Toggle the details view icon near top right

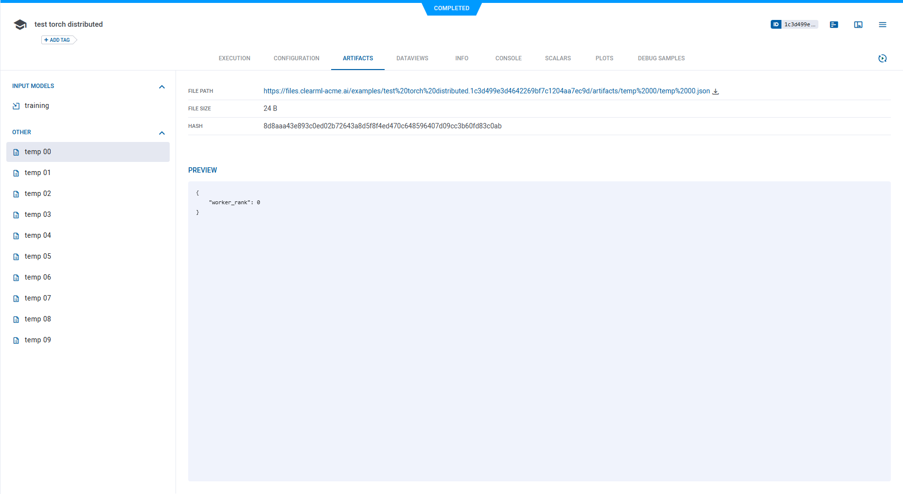[858, 24]
